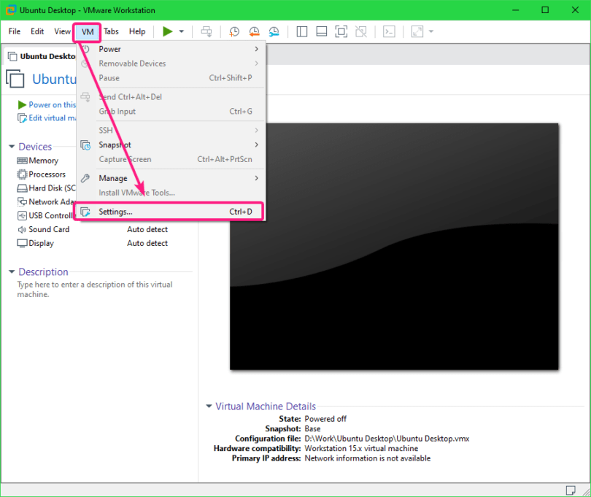The height and width of the screenshot is (497, 591).
Task: Collapse the Devices section
Action: tap(12, 146)
